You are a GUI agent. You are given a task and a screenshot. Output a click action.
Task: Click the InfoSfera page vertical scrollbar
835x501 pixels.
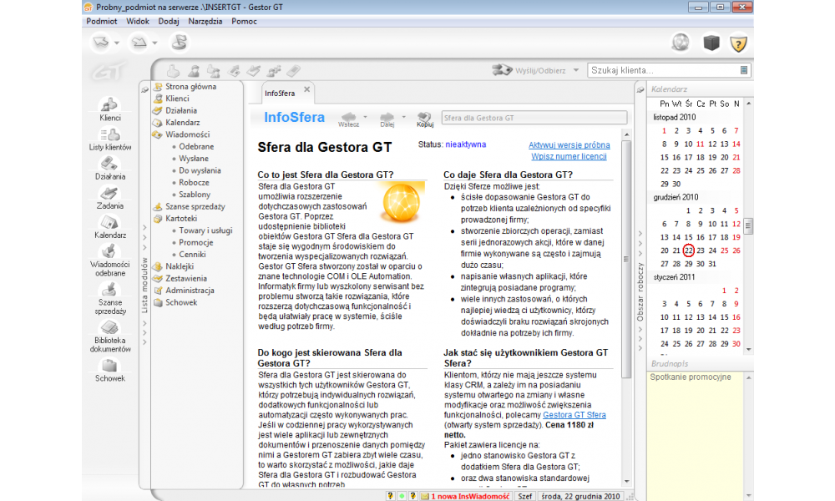(x=626, y=258)
